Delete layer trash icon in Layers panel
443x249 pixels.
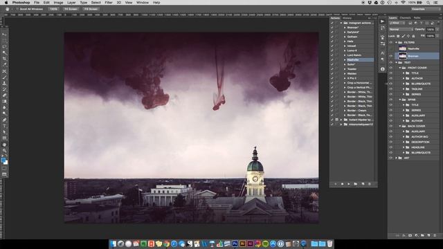(435, 235)
